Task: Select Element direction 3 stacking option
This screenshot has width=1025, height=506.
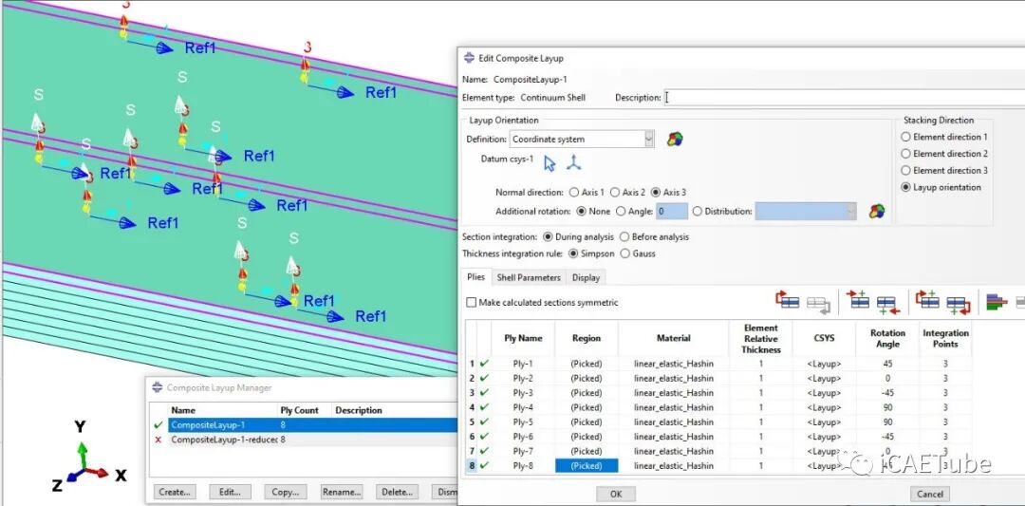Action: [905, 170]
